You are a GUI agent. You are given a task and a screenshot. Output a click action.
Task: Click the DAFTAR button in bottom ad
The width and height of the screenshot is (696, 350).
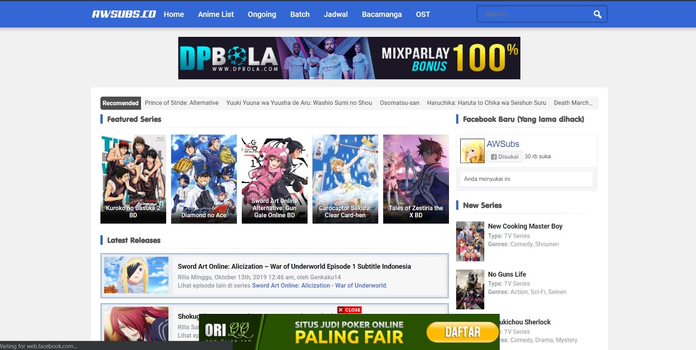click(462, 333)
